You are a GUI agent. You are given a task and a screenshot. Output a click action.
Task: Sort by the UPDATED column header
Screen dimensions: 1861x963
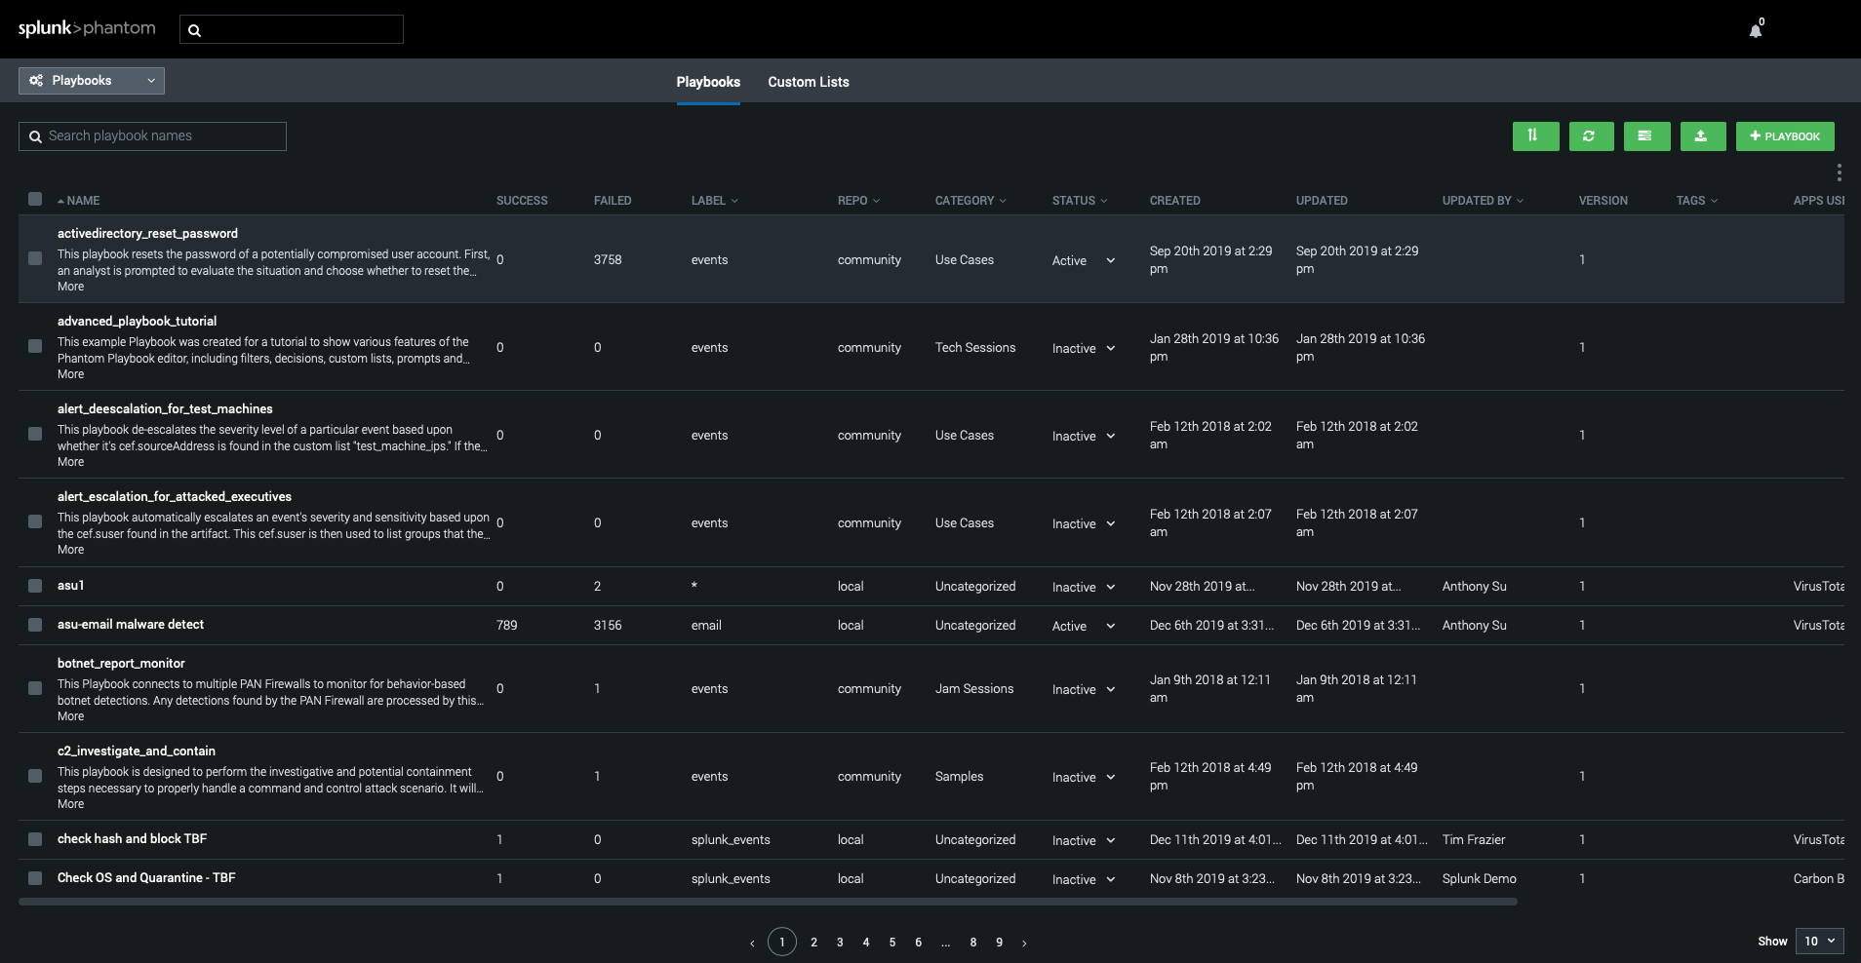pyautogui.click(x=1322, y=201)
